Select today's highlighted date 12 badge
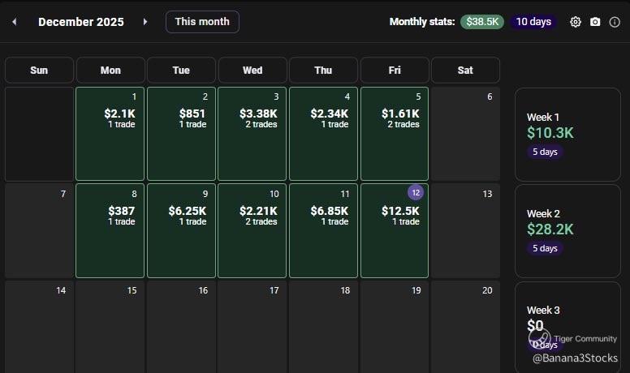Screen dimensions: 630x373 (416, 193)
